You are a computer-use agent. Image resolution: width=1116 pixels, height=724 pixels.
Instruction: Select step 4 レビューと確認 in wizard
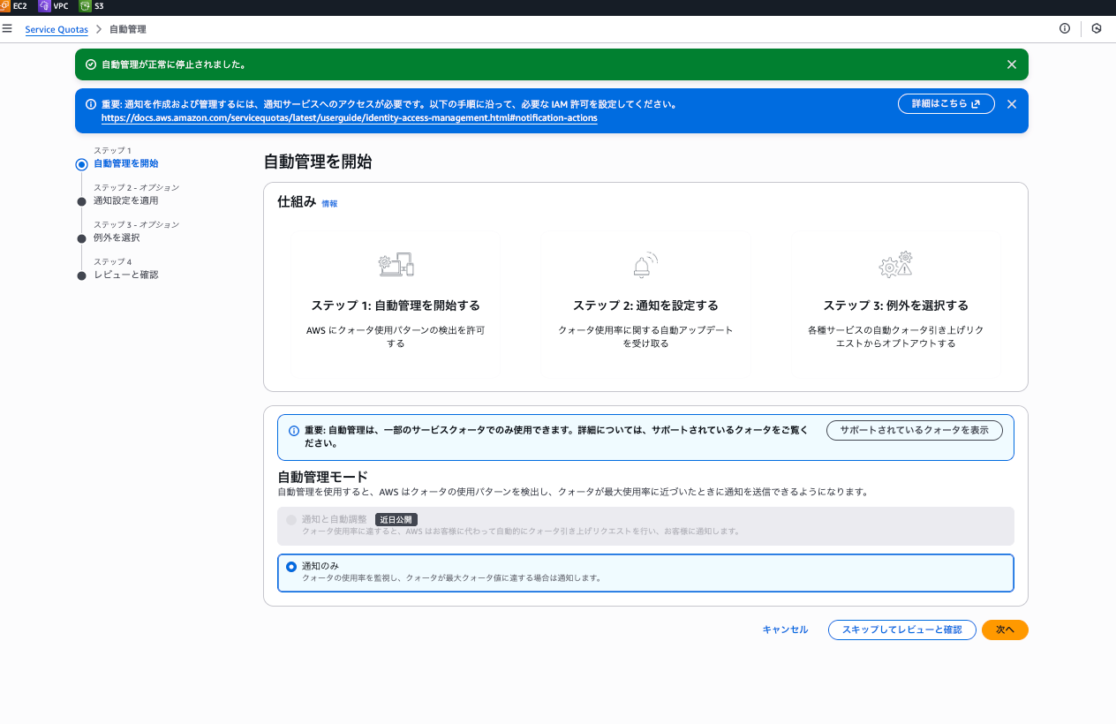coord(126,275)
